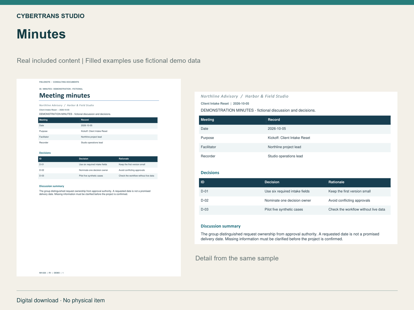
Task: Click 'Detail from the same sample' caption
Action: tap(237, 258)
